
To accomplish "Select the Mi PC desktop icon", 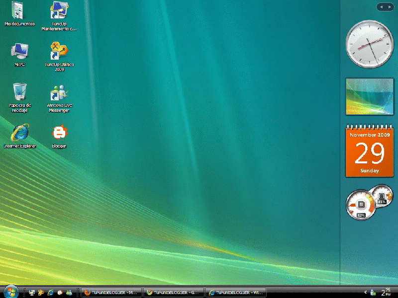I will pyautogui.click(x=19, y=55).
